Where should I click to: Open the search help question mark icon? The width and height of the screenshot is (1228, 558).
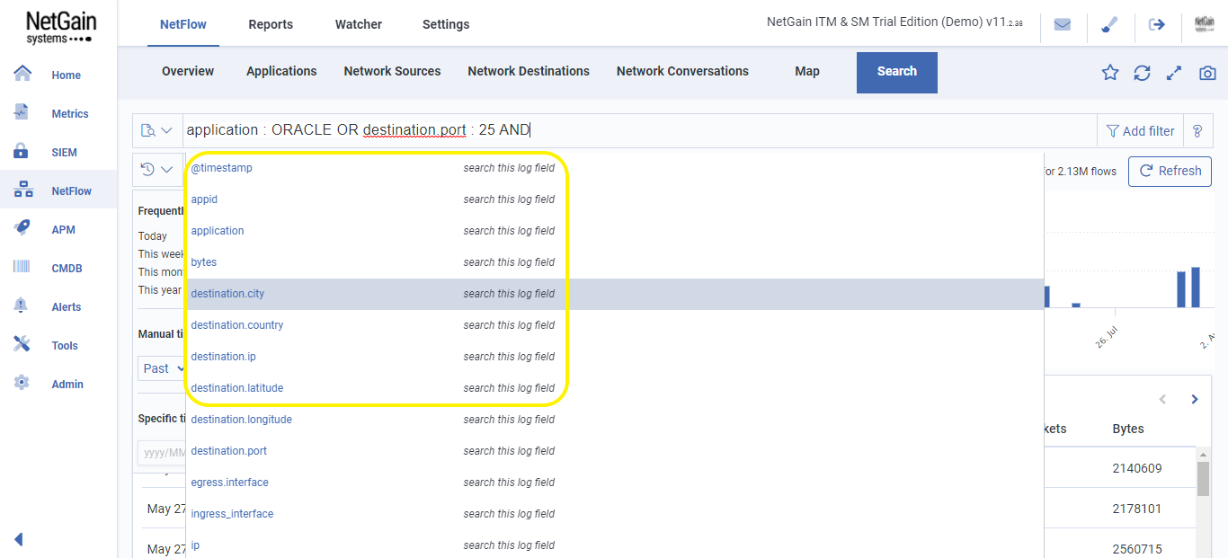pos(1197,130)
